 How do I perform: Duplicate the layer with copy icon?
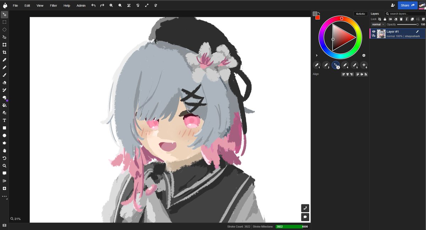pyautogui.click(x=412, y=19)
